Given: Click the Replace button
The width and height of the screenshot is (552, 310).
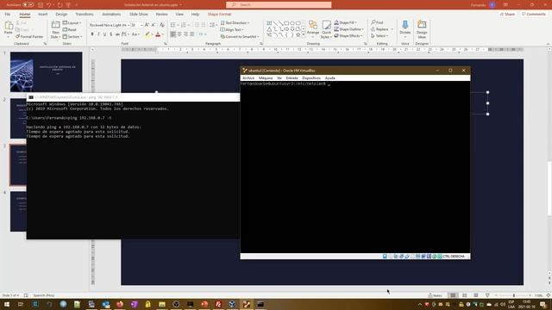Looking at the screenshot, I should tap(381, 29).
